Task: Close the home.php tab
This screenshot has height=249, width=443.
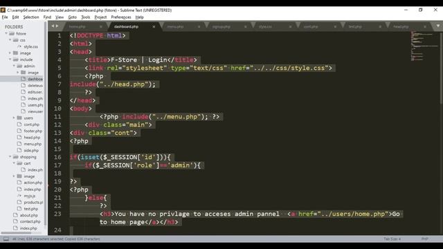Action: [100, 26]
